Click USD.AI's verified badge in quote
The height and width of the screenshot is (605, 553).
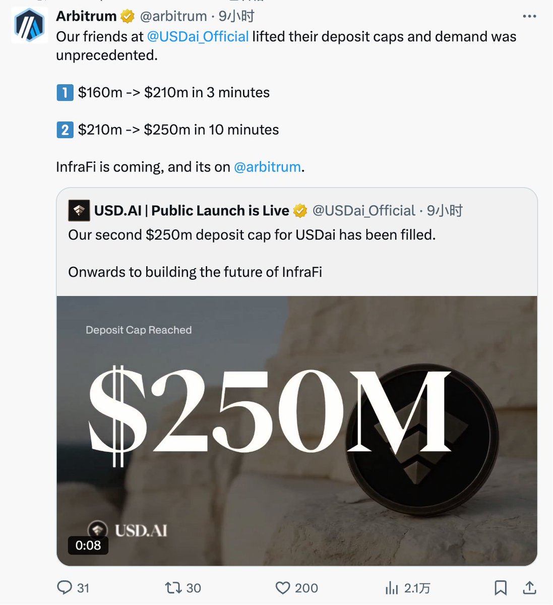300,211
